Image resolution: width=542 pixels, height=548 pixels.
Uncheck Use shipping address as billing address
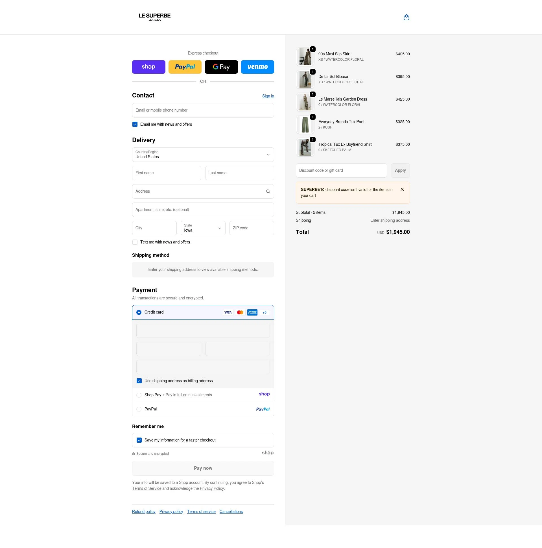tap(139, 381)
